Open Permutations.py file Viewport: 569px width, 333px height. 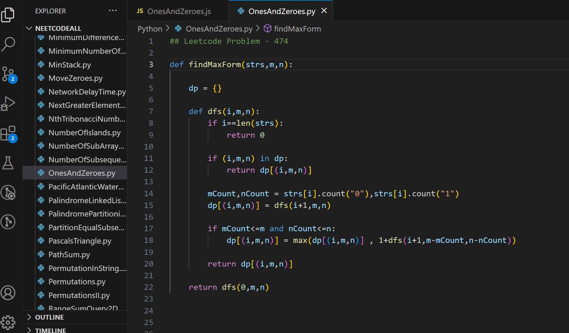click(x=77, y=282)
